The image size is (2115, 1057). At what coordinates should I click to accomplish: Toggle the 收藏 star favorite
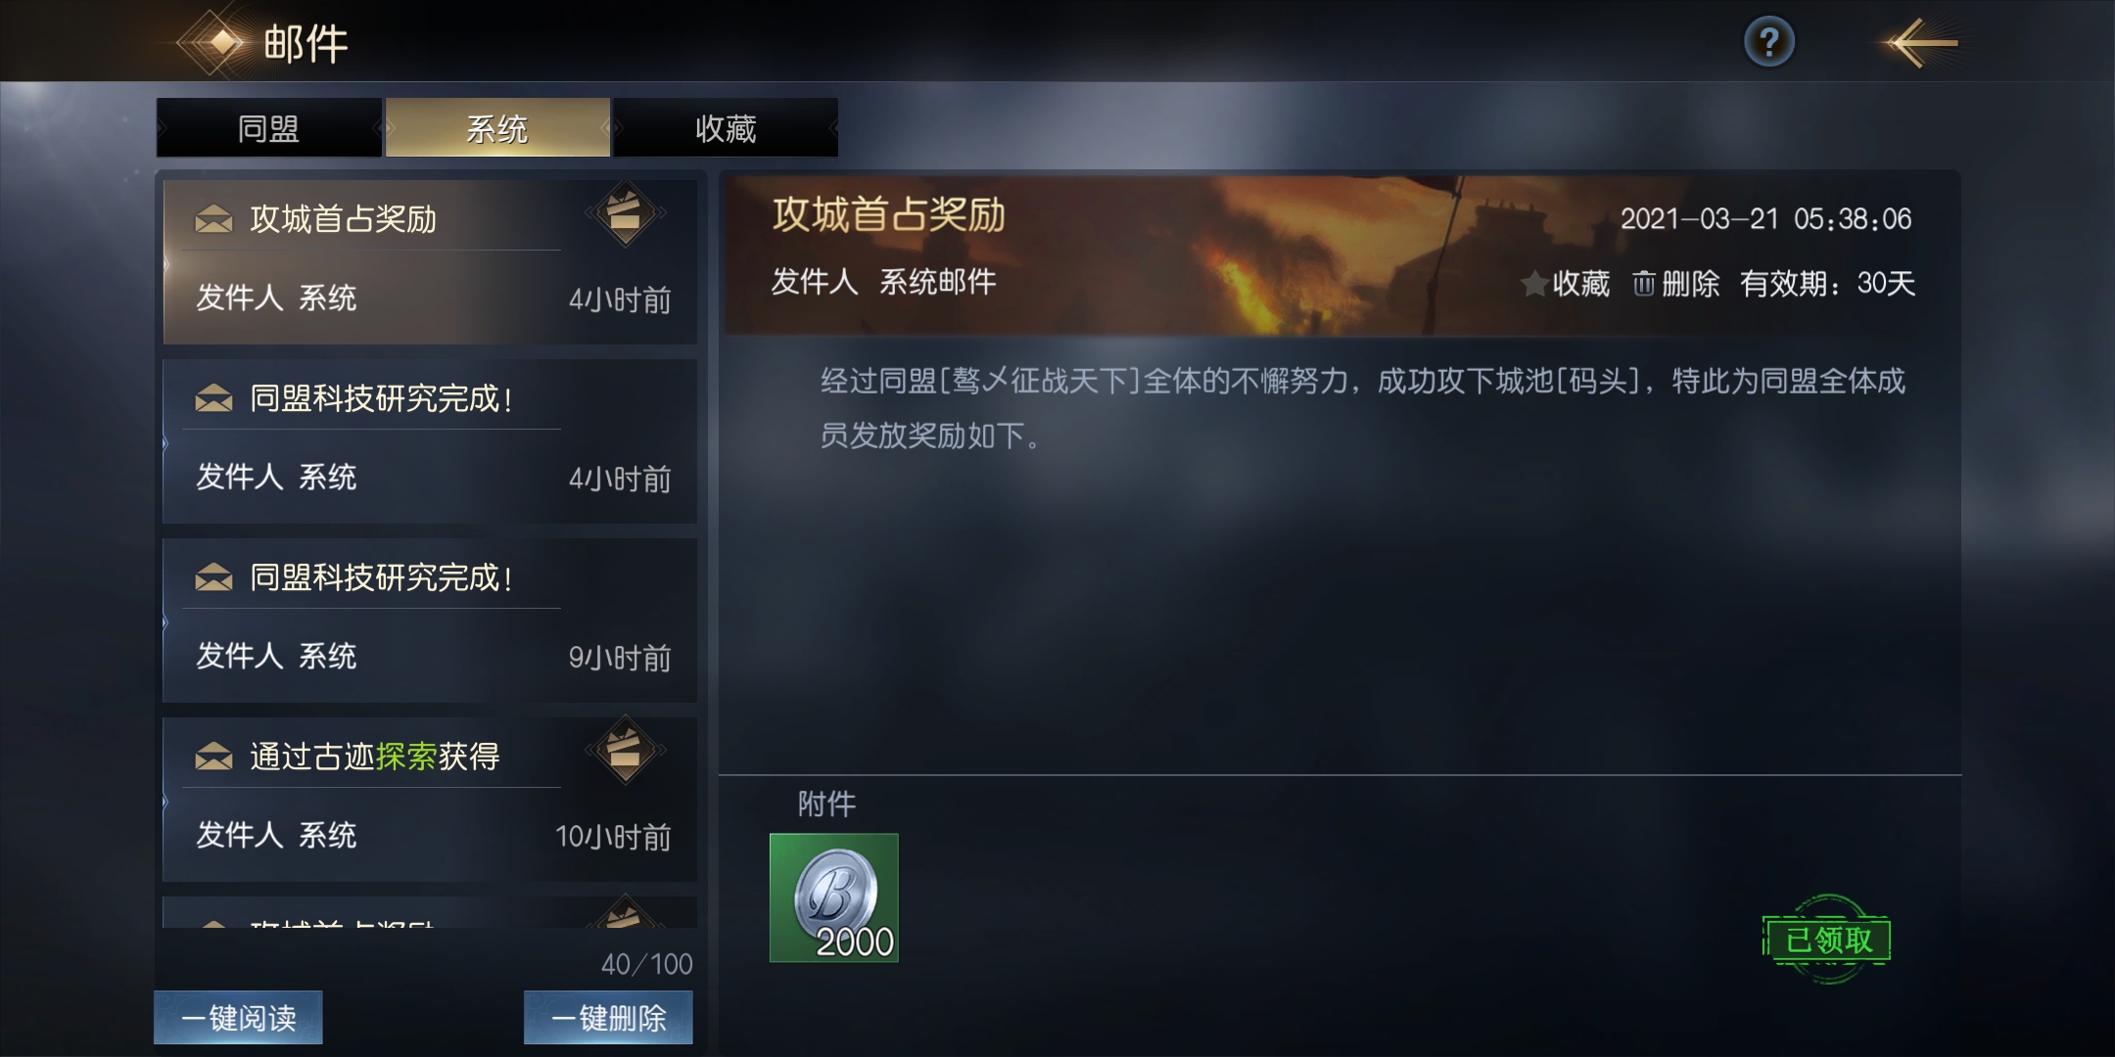coord(1533,284)
